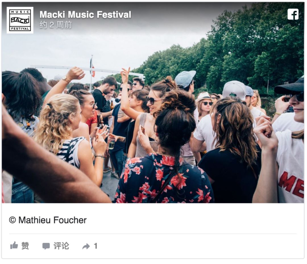Click the comment speech bubble icon
Screen dimensions: 307x264
(46, 246)
